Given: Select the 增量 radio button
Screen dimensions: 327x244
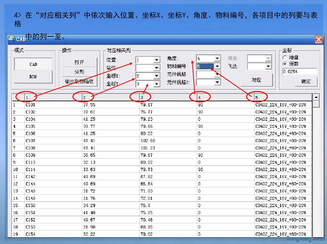Looking at the screenshot, I should 285,57.
